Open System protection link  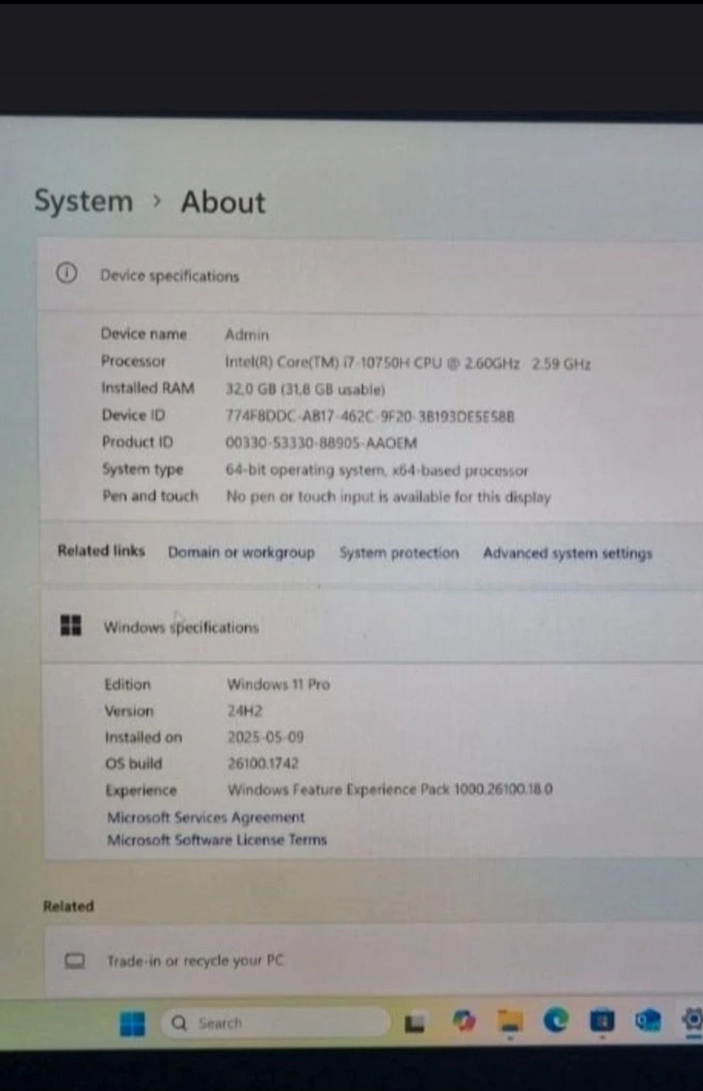coord(399,552)
